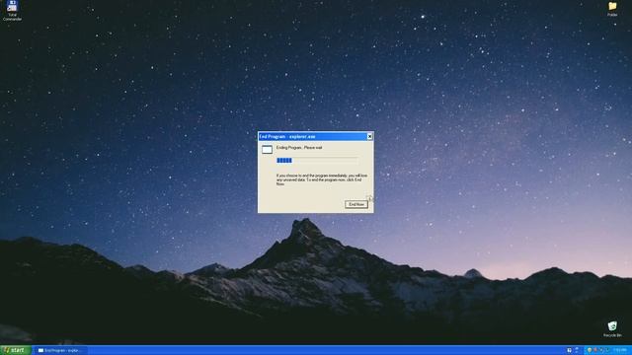
Task: Select the Recycle Bin desktop icon
Action: coord(612,328)
